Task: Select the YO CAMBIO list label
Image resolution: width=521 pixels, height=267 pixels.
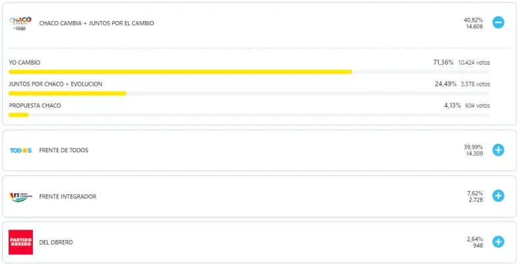Action: [x=24, y=63]
